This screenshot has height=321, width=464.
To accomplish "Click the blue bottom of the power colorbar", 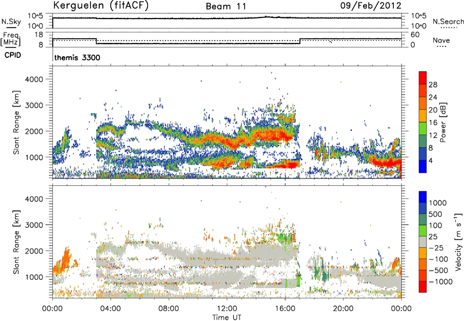I will [x=423, y=166].
